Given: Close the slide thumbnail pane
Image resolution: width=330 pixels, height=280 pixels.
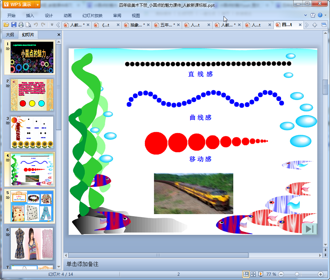Looking at the screenshot, I should click(x=59, y=35).
